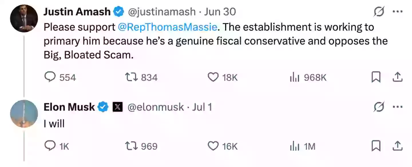Click Justin Amash's verified badge
412x167 pixels.
118,11
